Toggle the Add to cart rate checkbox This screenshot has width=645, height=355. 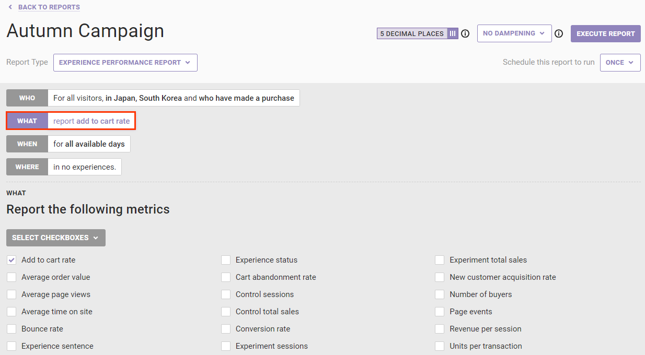(x=11, y=260)
